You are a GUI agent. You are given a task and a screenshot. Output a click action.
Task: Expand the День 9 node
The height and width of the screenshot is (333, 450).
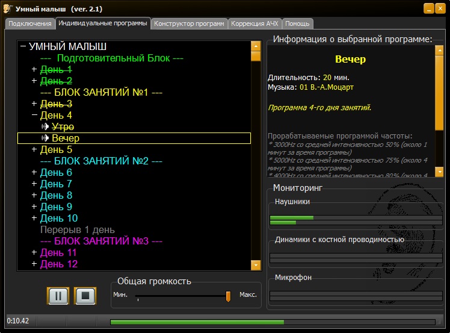(34, 207)
